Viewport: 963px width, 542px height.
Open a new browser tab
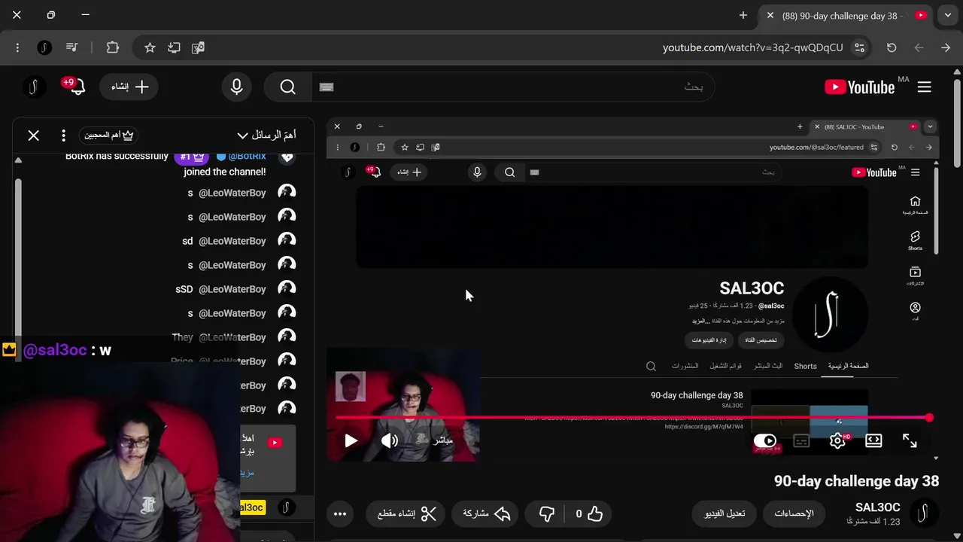tap(743, 15)
